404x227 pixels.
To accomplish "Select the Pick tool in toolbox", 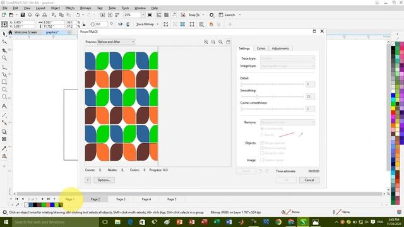I will (4, 34).
